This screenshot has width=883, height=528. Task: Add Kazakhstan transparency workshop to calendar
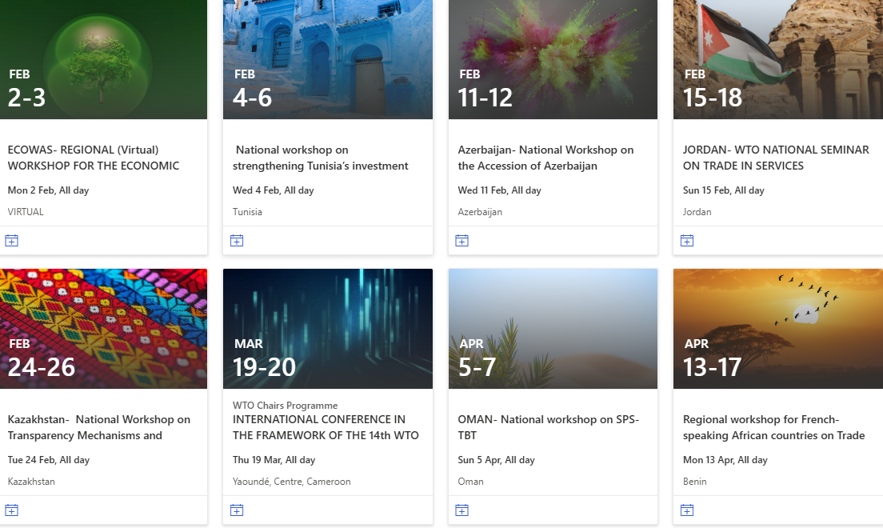tap(12, 510)
